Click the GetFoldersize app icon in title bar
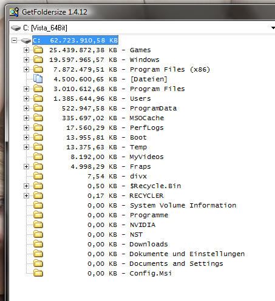This screenshot has width=275, height=301. pyautogui.click(x=14, y=12)
